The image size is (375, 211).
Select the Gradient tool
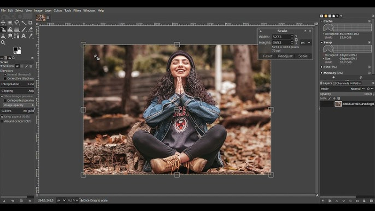coord(17,30)
